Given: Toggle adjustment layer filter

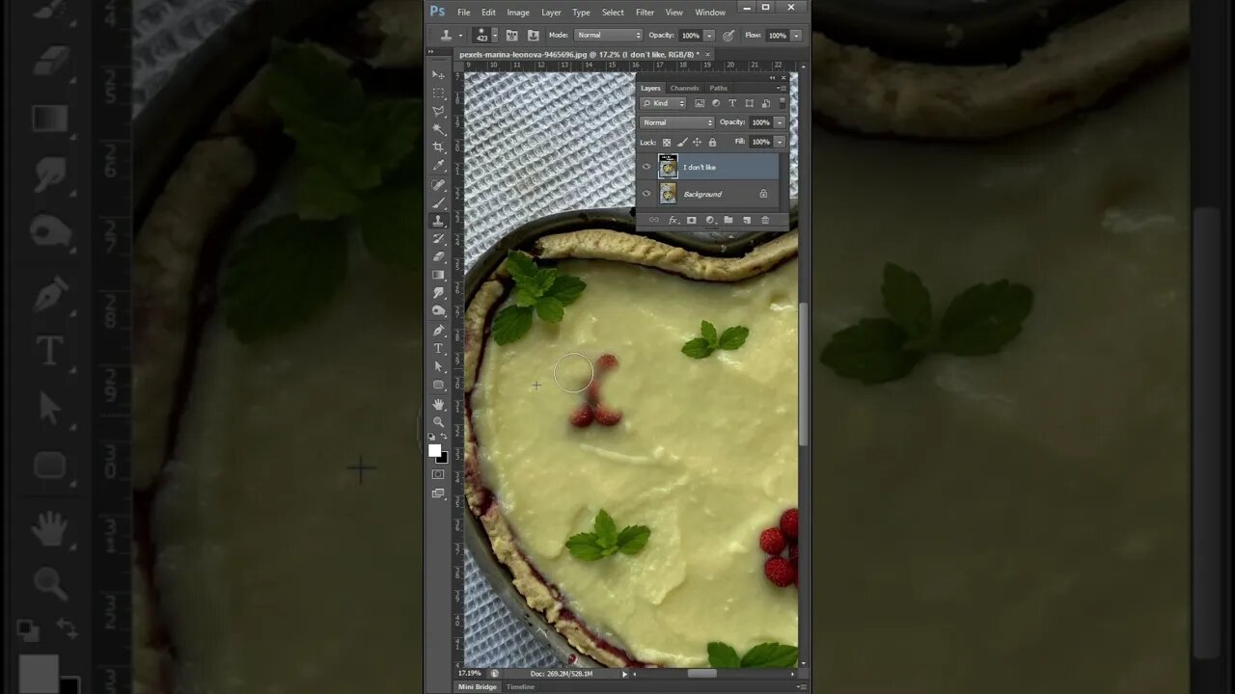Looking at the screenshot, I should (x=716, y=103).
